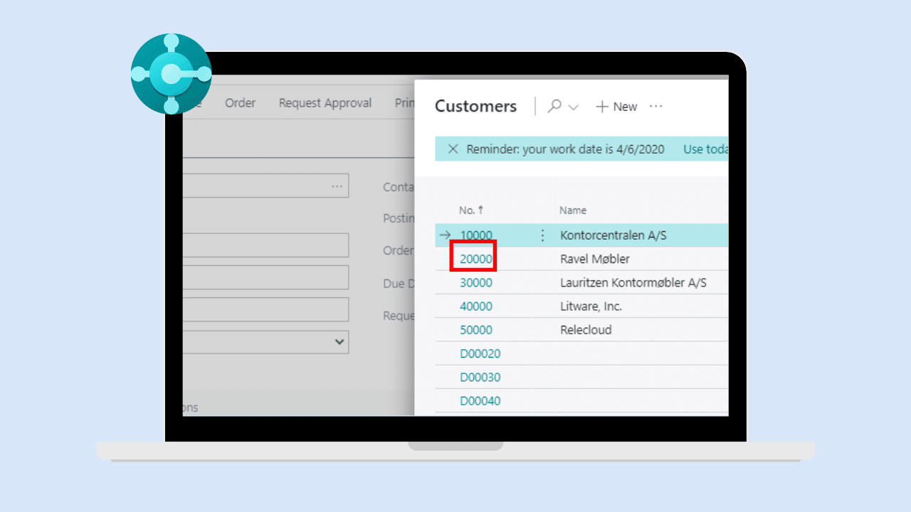
Task: Select the Litware, Inc. name cell
Action: [x=591, y=306]
